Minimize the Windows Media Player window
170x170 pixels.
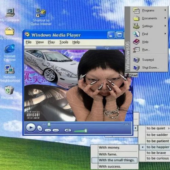click(111, 35)
